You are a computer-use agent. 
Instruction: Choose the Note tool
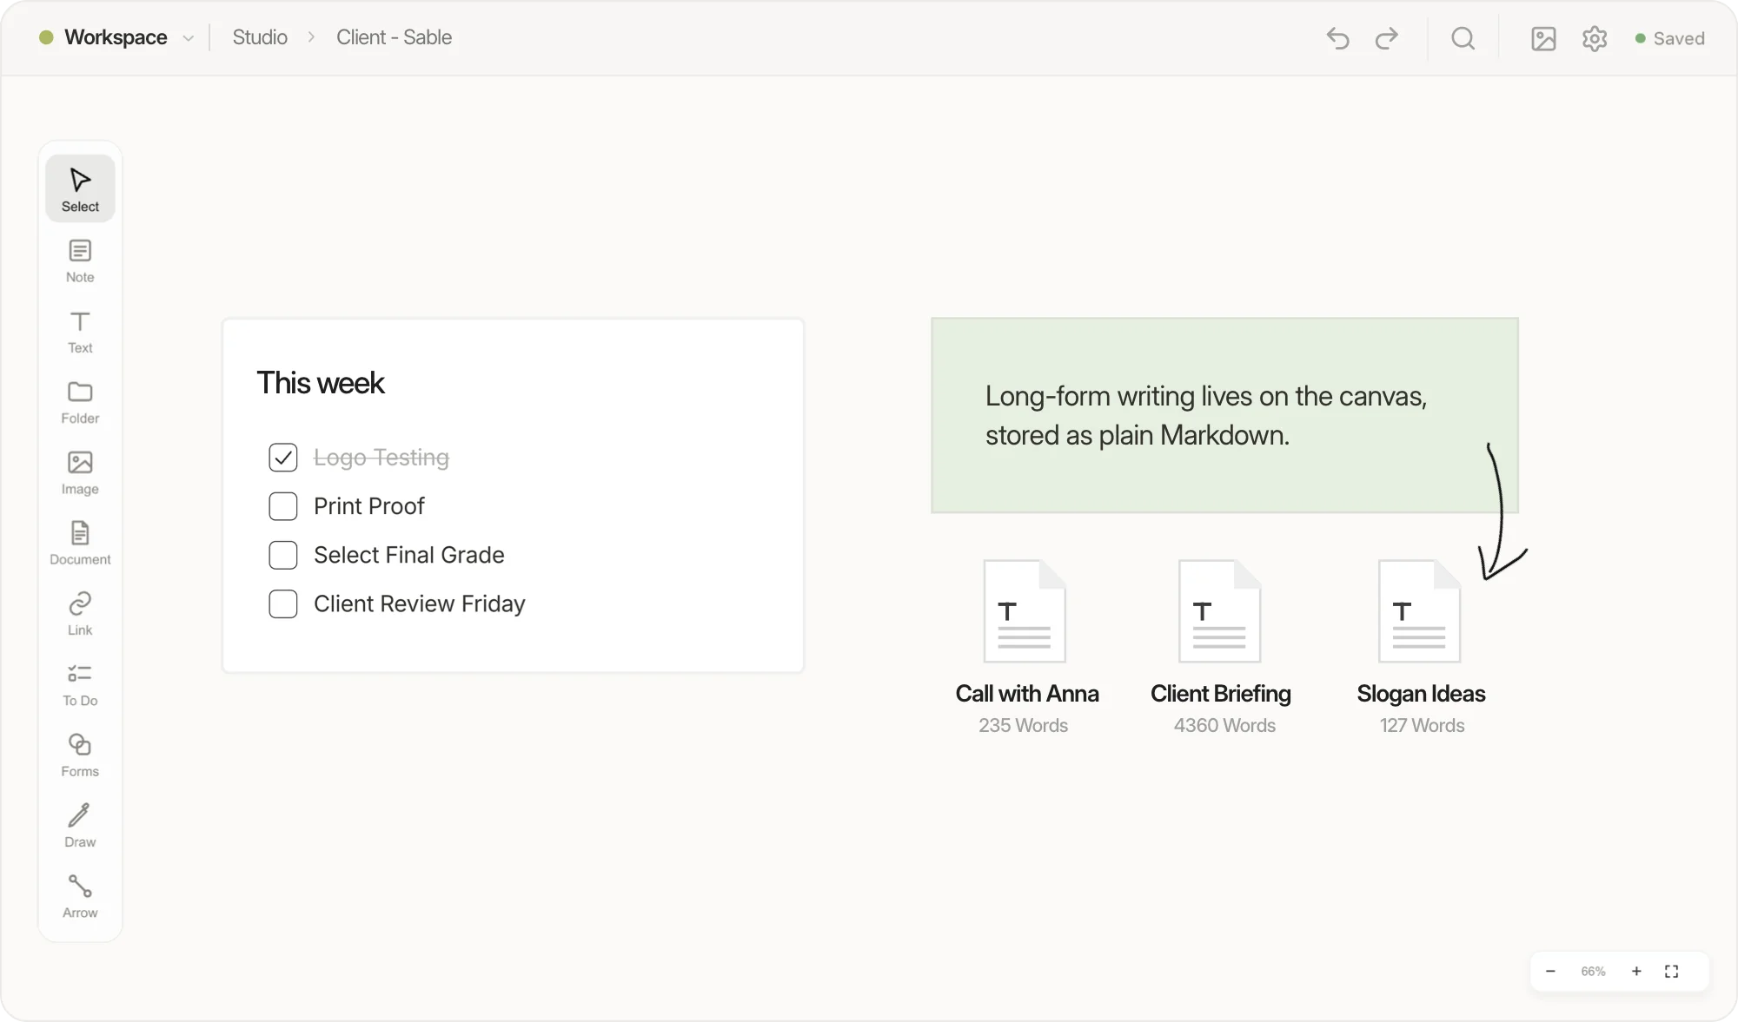(80, 260)
